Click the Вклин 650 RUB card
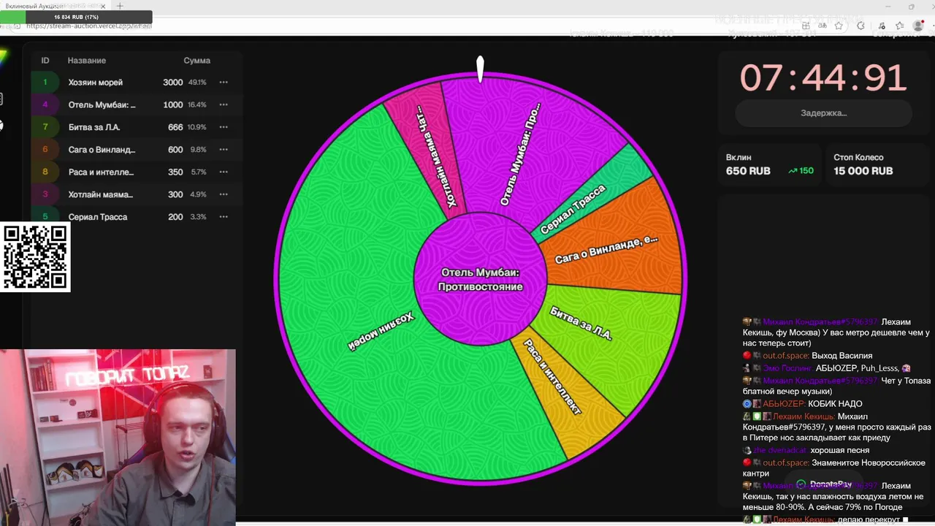Image resolution: width=935 pixels, height=526 pixels. coord(770,164)
